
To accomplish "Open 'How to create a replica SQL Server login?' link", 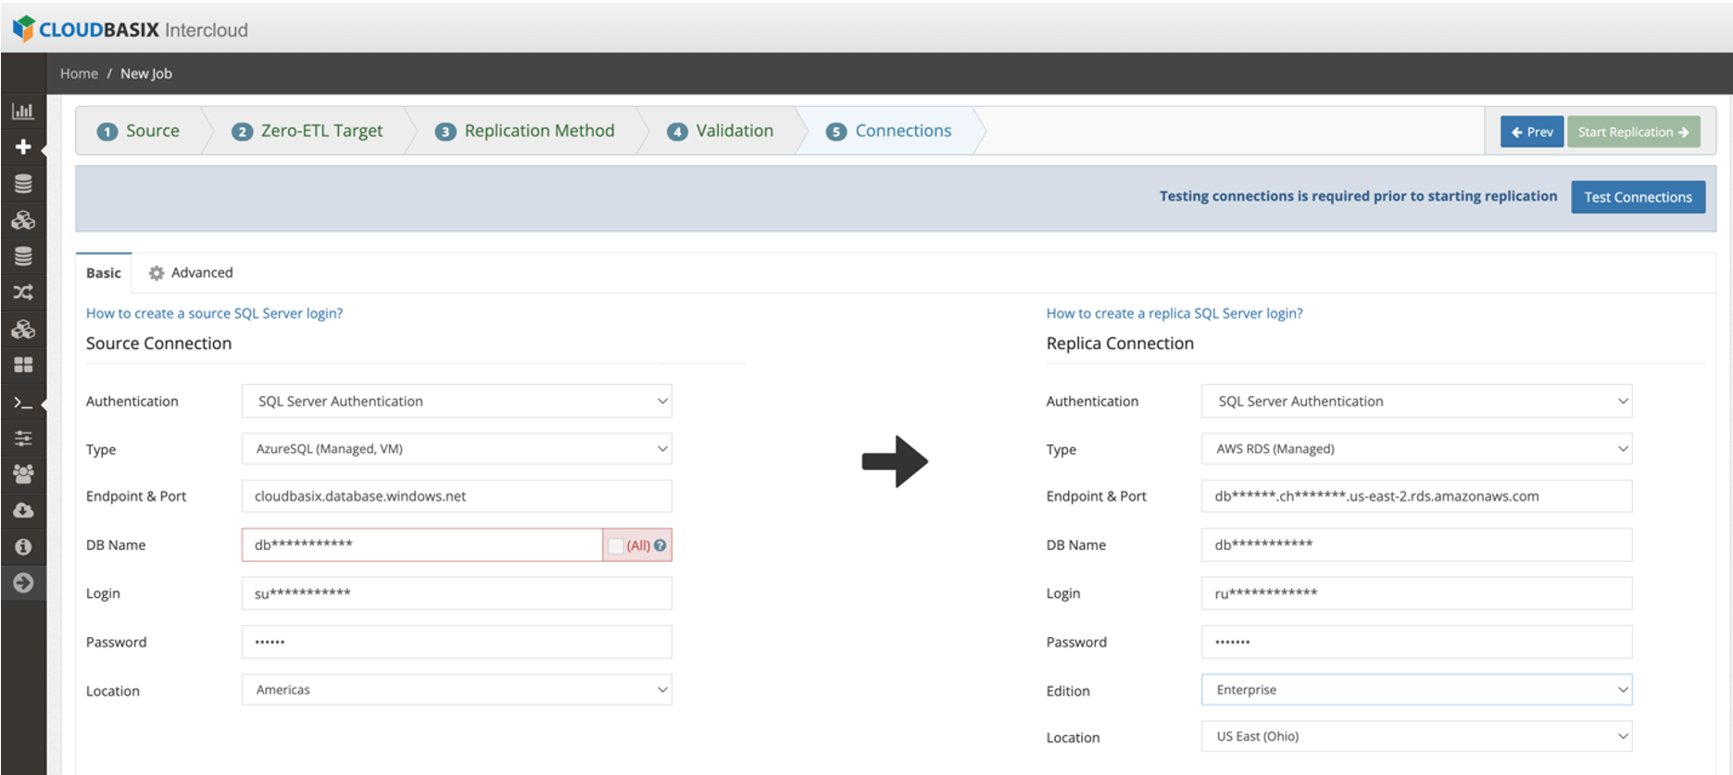I will click(x=1174, y=313).
